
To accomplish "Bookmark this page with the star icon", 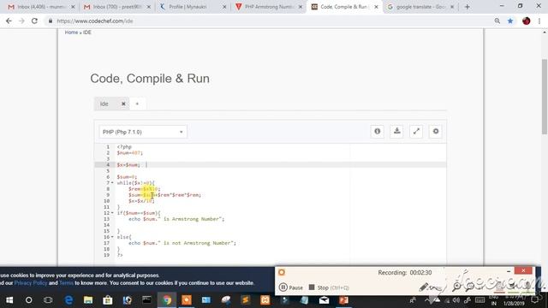I will click(x=510, y=21).
